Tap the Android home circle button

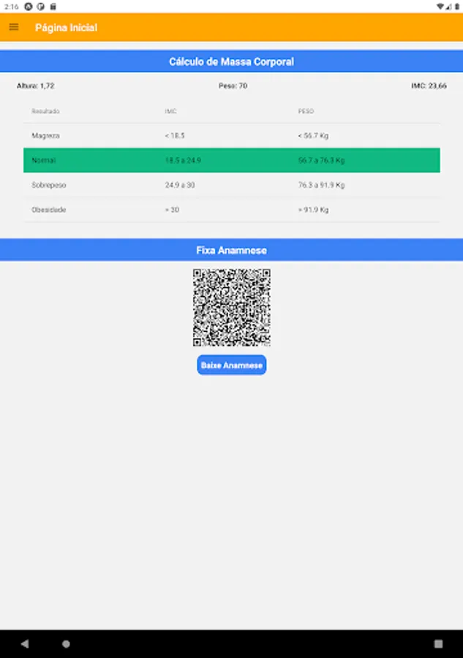66,643
